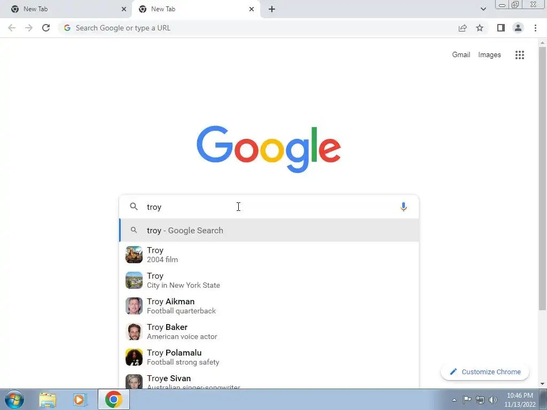Viewport: 547px width, 410px height.
Task: Open the Chrome side panel
Action: click(x=501, y=28)
